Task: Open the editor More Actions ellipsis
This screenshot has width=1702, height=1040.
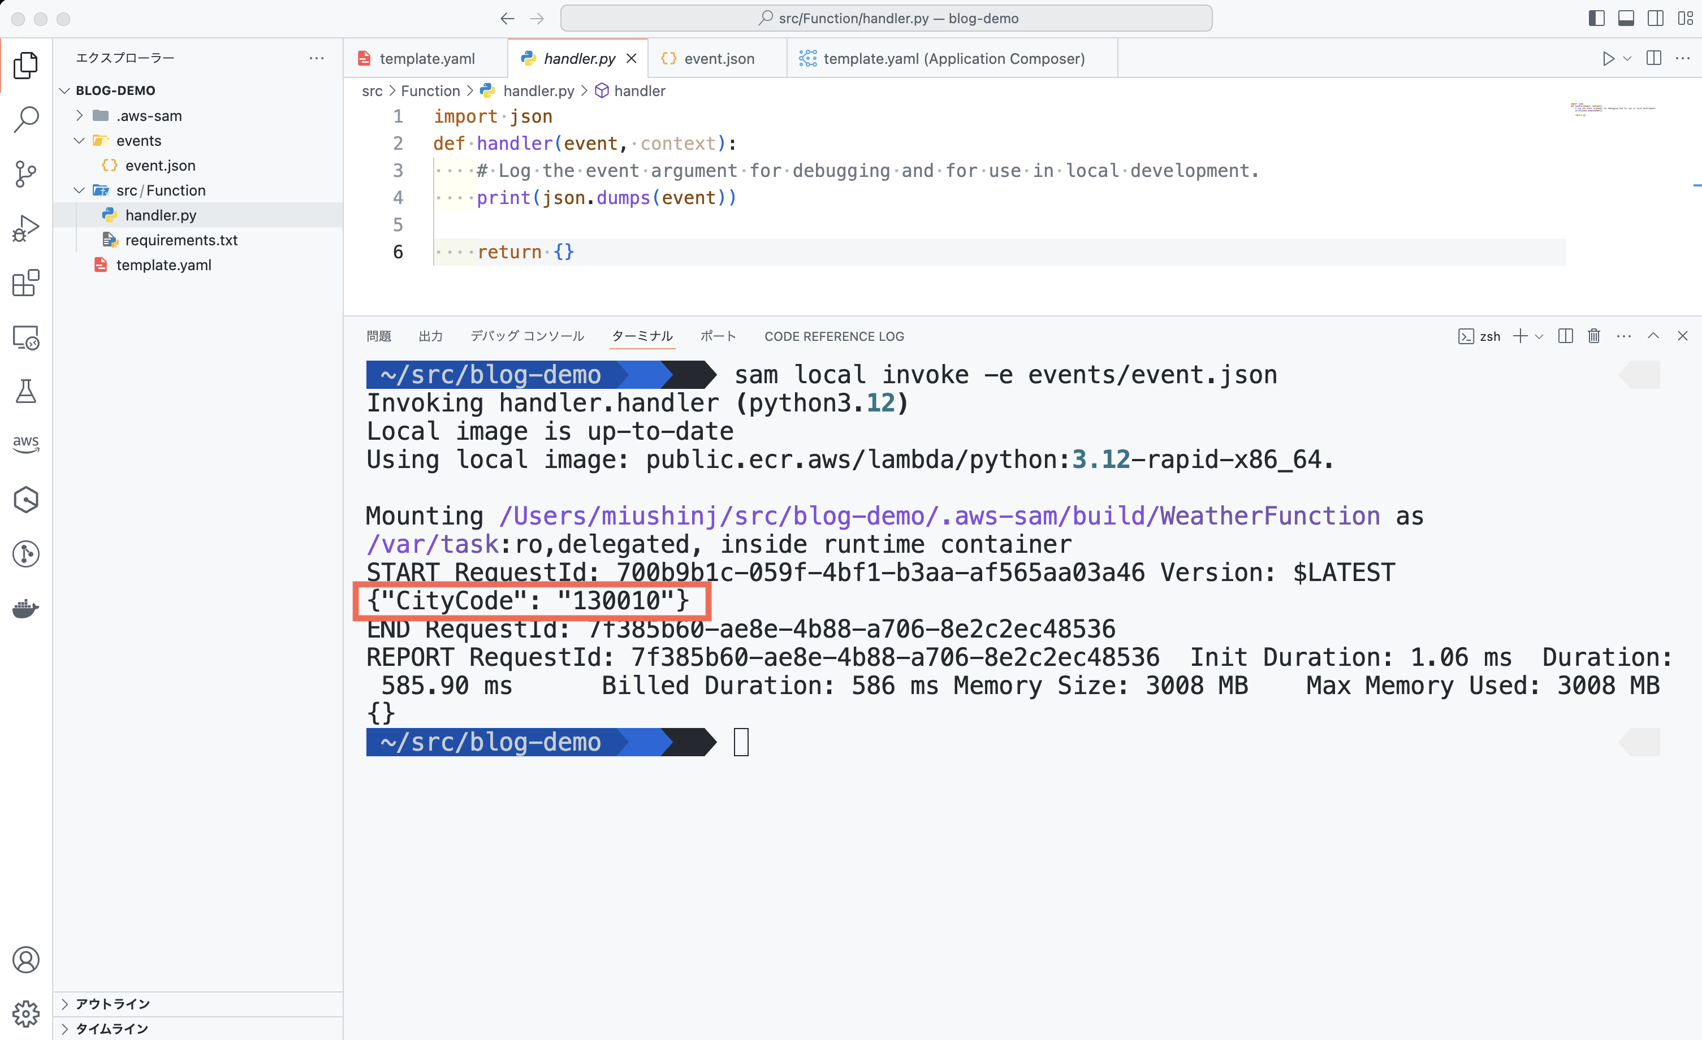Action: (x=1683, y=58)
